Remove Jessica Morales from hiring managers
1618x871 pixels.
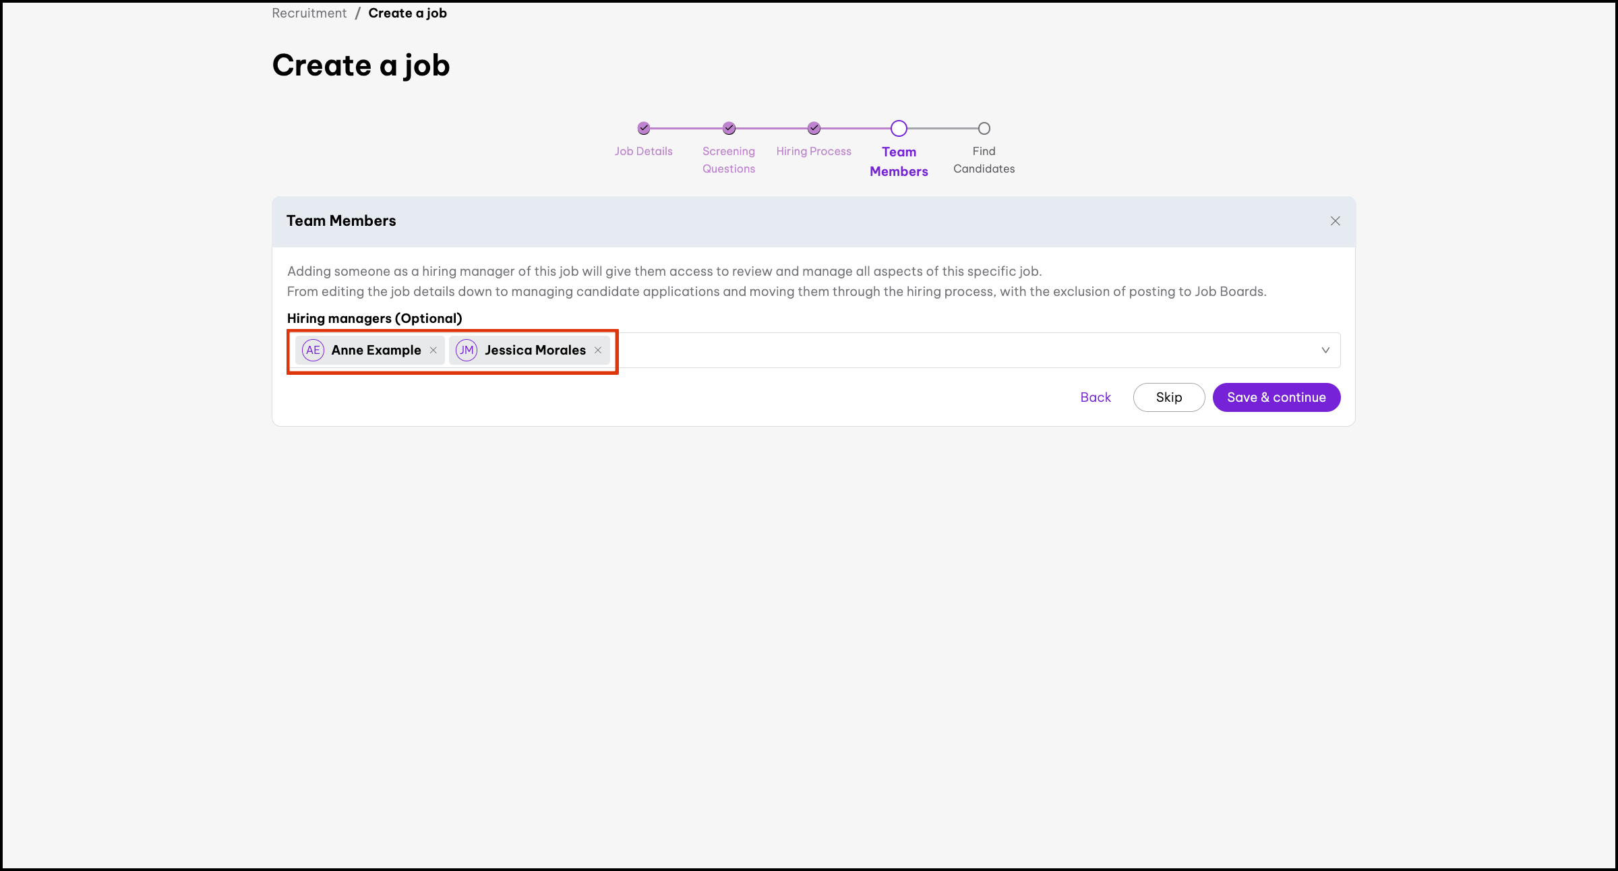(598, 350)
